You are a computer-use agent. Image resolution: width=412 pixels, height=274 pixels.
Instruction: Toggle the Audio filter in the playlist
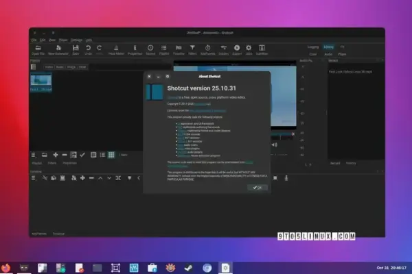(60, 67)
